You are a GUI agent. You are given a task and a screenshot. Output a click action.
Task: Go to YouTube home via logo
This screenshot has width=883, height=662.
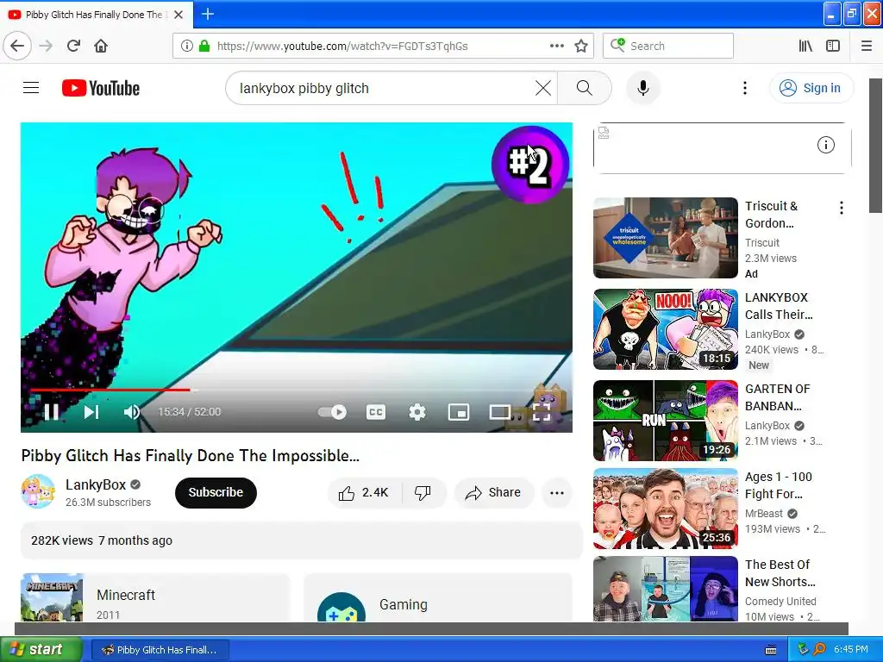coord(101,88)
